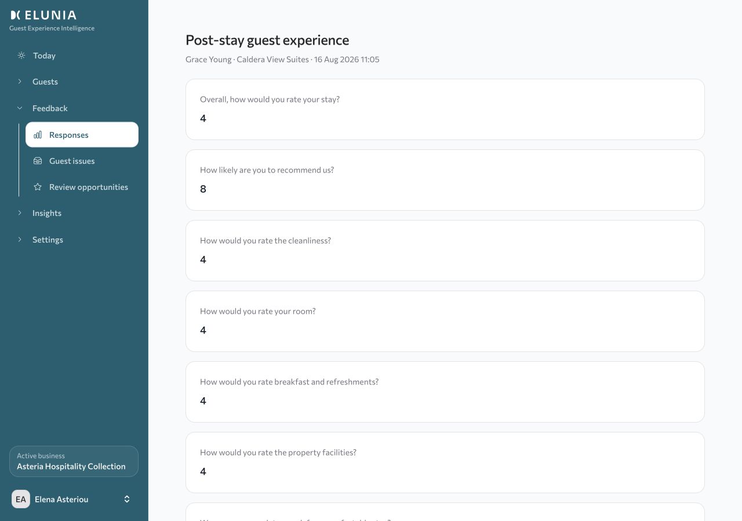Viewport: 742px width, 521px height.
Task: Click the star icon beside Review opportunities
Action: pyautogui.click(x=38, y=187)
